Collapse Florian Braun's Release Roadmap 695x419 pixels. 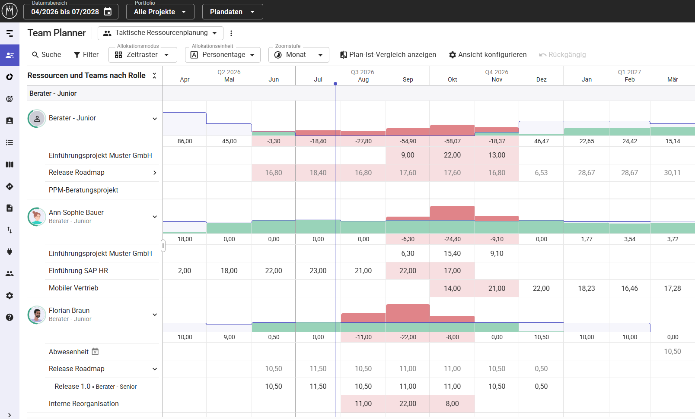pos(155,369)
